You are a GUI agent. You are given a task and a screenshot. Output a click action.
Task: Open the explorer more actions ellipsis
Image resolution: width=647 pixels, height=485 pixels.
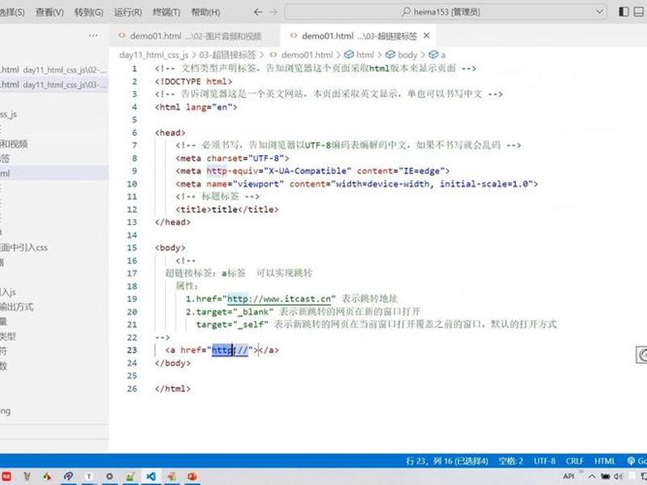pyautogui.click(x=93, y=36)
